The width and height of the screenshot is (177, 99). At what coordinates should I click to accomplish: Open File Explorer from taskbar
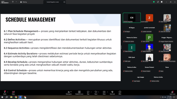(11, 97)
